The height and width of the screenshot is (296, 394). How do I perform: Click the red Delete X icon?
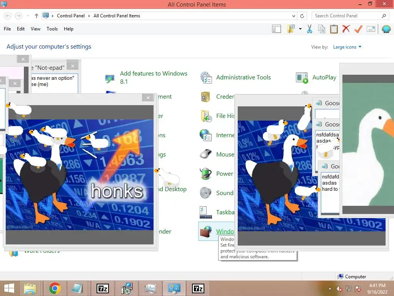click(346, 29)
